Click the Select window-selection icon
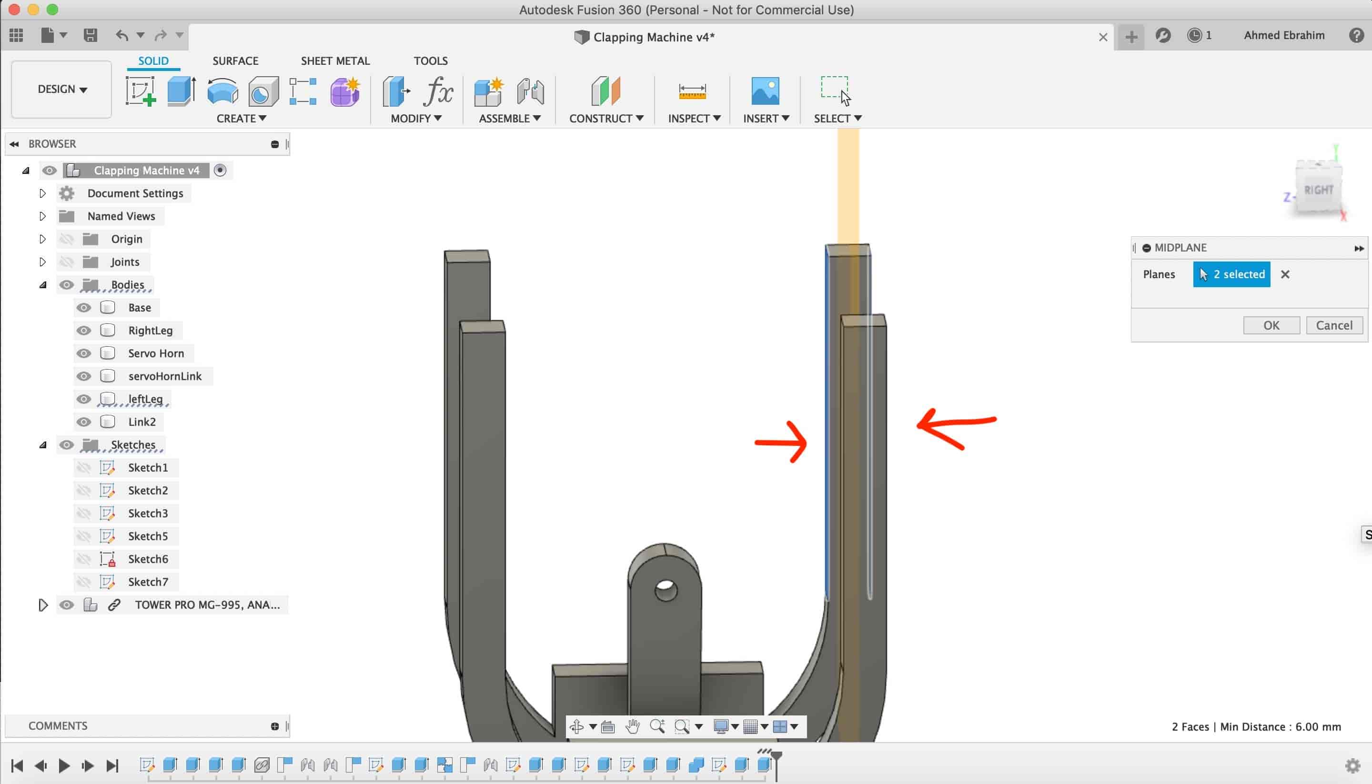This screenshot has height=784, width=1372. click(835, 90)
